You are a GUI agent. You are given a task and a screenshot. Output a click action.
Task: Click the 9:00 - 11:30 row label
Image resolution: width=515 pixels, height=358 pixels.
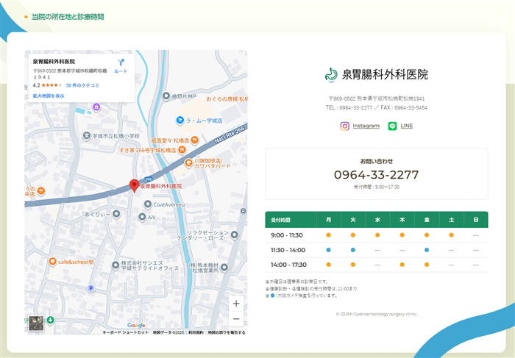coord(287,235)
